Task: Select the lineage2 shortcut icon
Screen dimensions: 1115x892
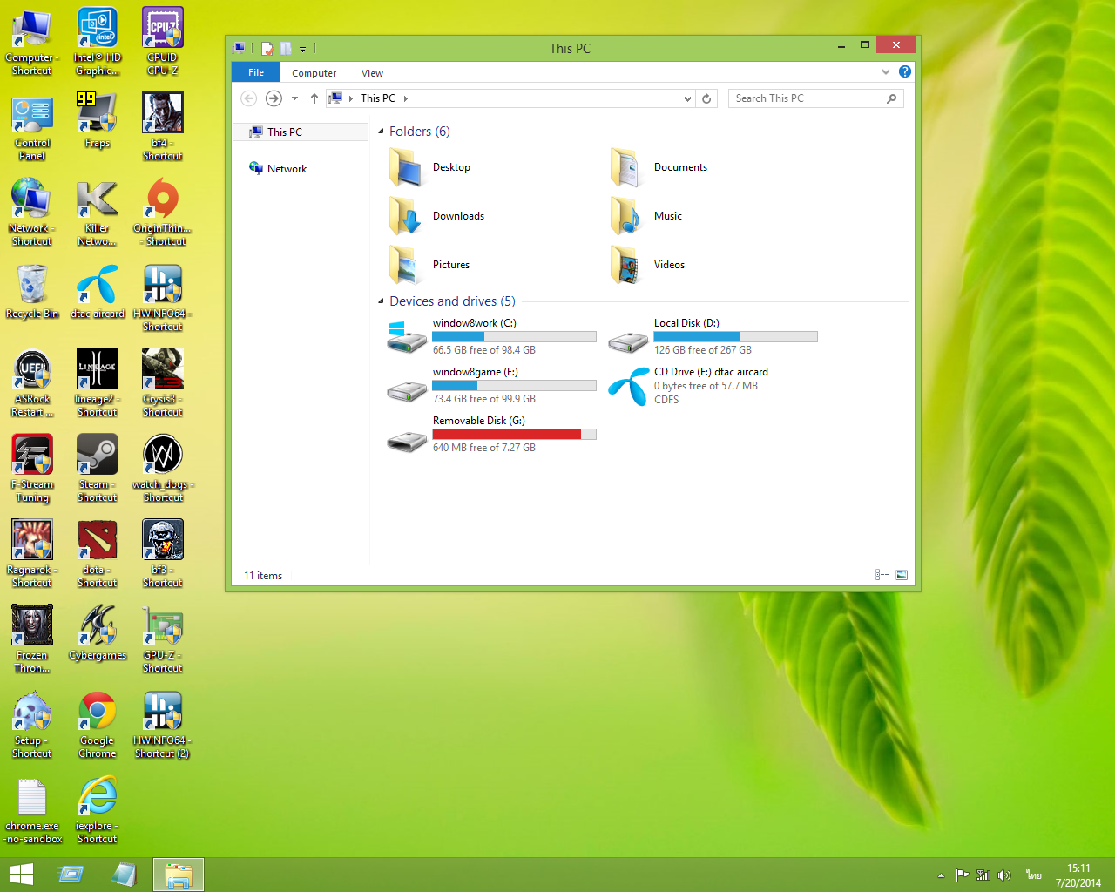Action: (98, 383)
